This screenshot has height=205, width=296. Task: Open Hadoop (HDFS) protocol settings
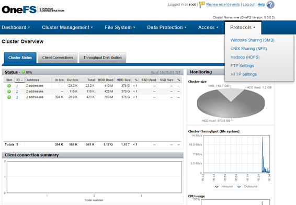coord(245,57)
